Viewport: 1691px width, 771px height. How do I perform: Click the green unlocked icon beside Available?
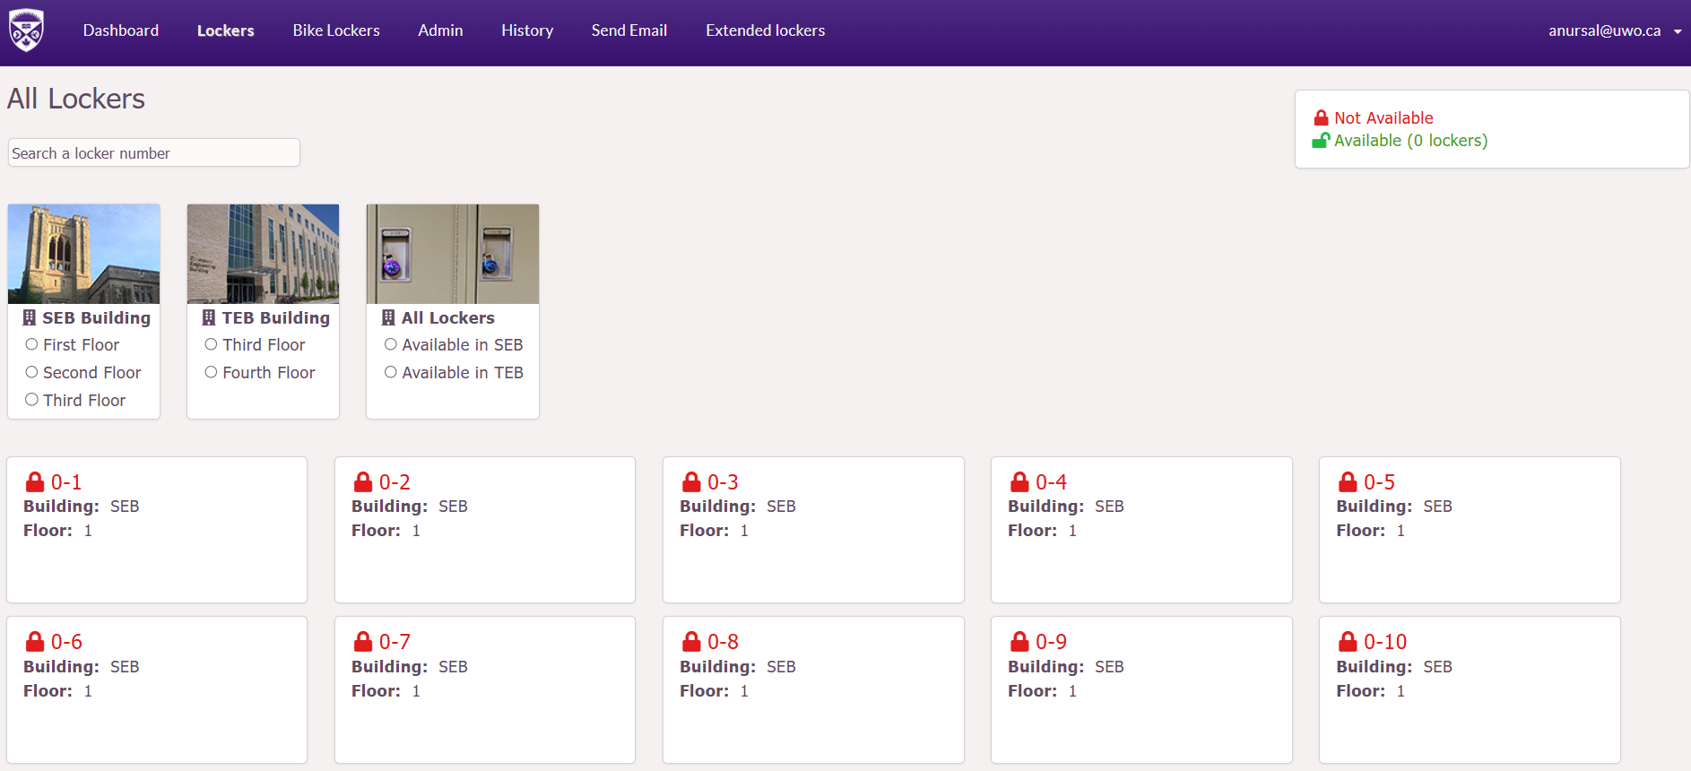[x=1321, y=141]
